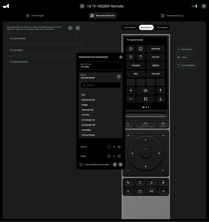Select the plus button on the remote screen
209x222 pixels.
tap(131, 90)
